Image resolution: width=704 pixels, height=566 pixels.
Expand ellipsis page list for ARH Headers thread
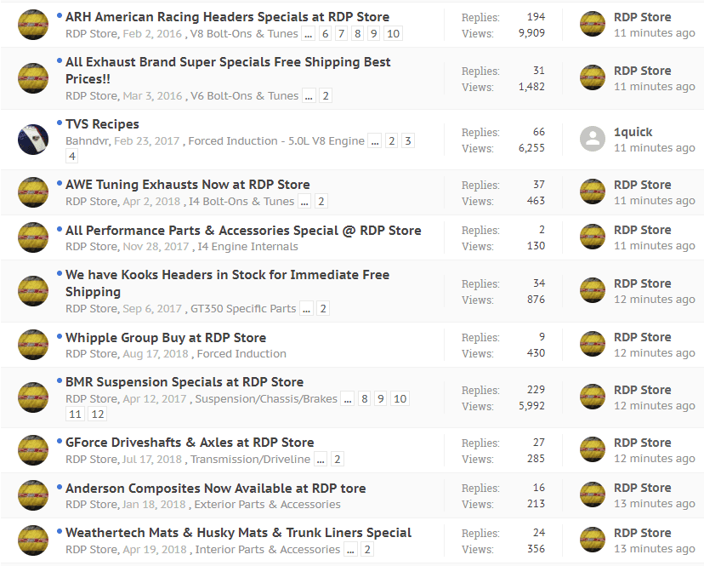308,34
